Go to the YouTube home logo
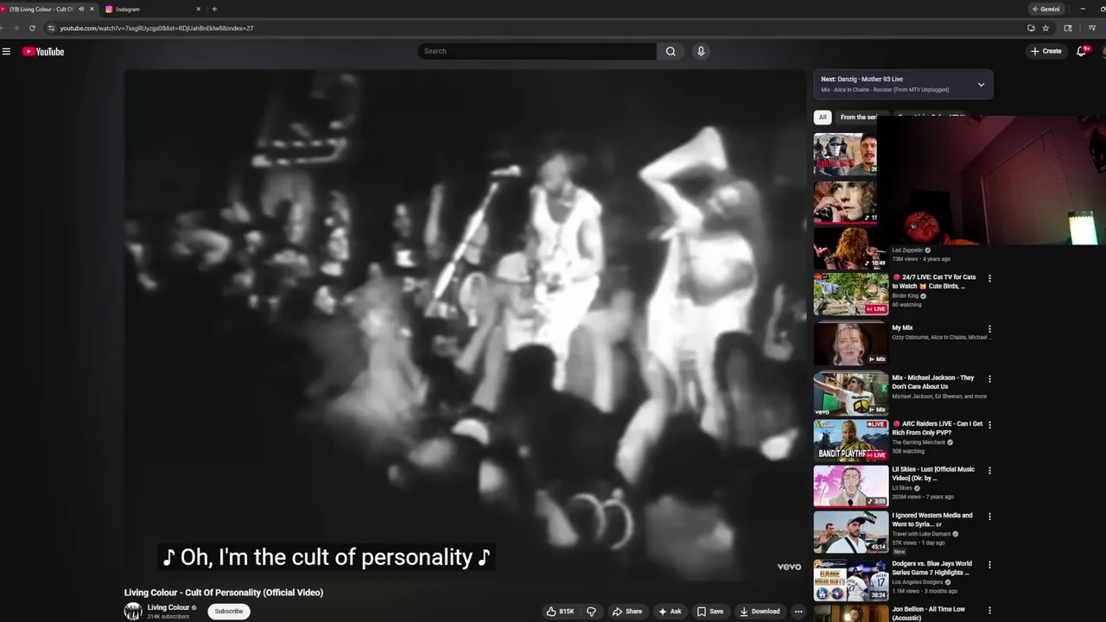 [x=43, y=52]
